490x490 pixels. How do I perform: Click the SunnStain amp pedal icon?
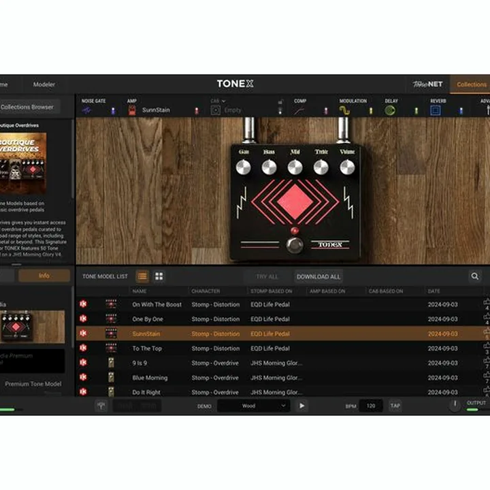click(x=132, y=110)
